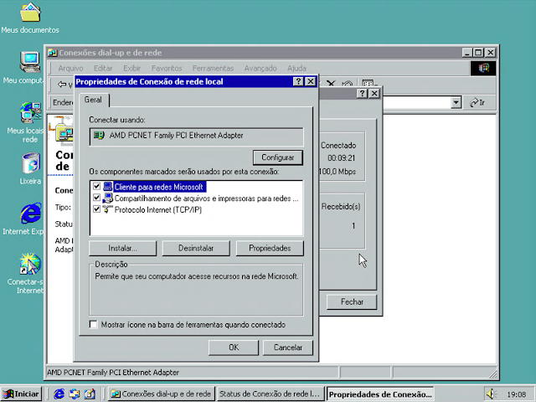Screen dimensions: 536x402
Task: Uncheck Protocolo Internet (TCP/IP) checkbox
Action: point(96,209)
